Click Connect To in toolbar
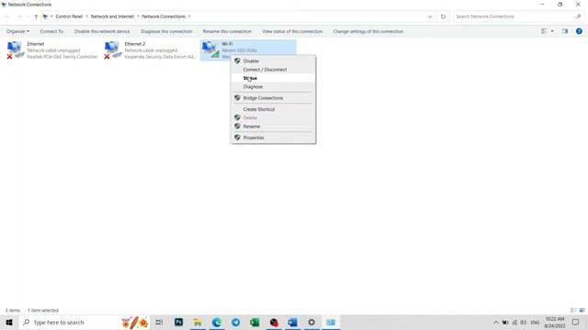This screenshot has height=330, width=588. pyautogui.click(x=51, y=31)
